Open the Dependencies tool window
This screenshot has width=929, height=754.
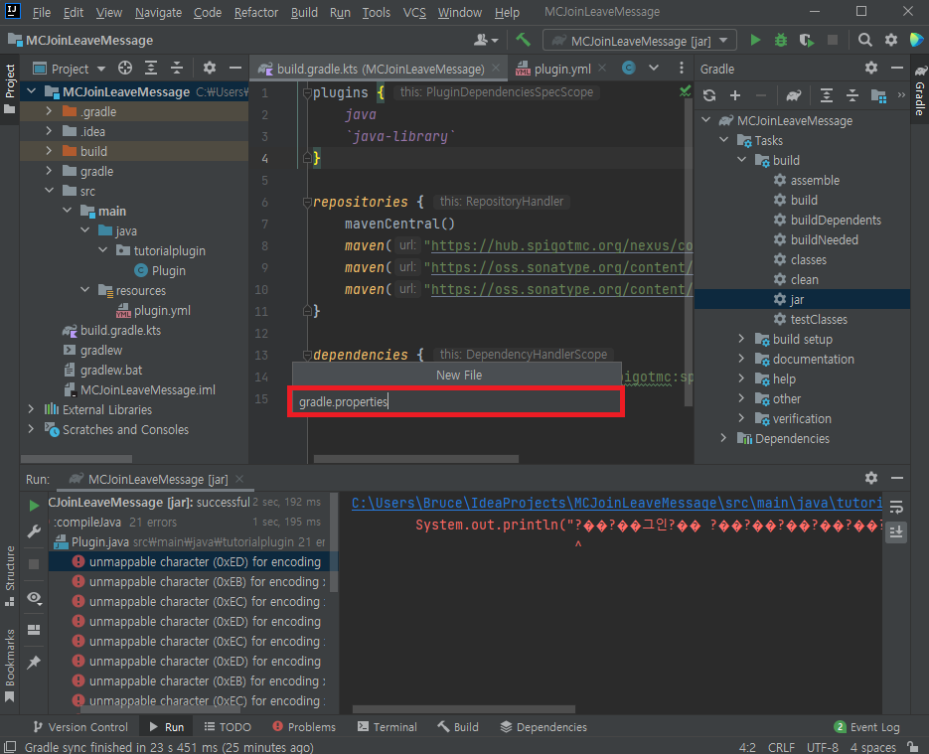coord(543,727)
